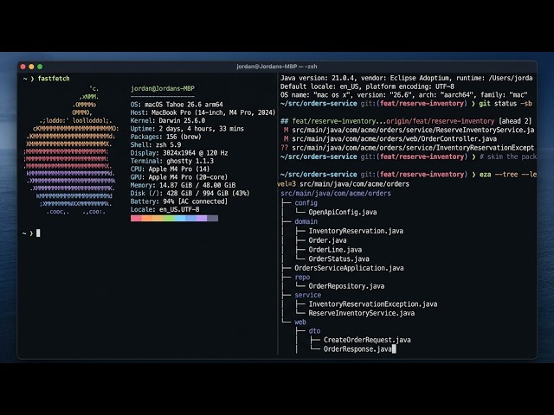Click the Terminal: ghostty 1.1.3 line
Screen dimensions: 554x415
172,162
